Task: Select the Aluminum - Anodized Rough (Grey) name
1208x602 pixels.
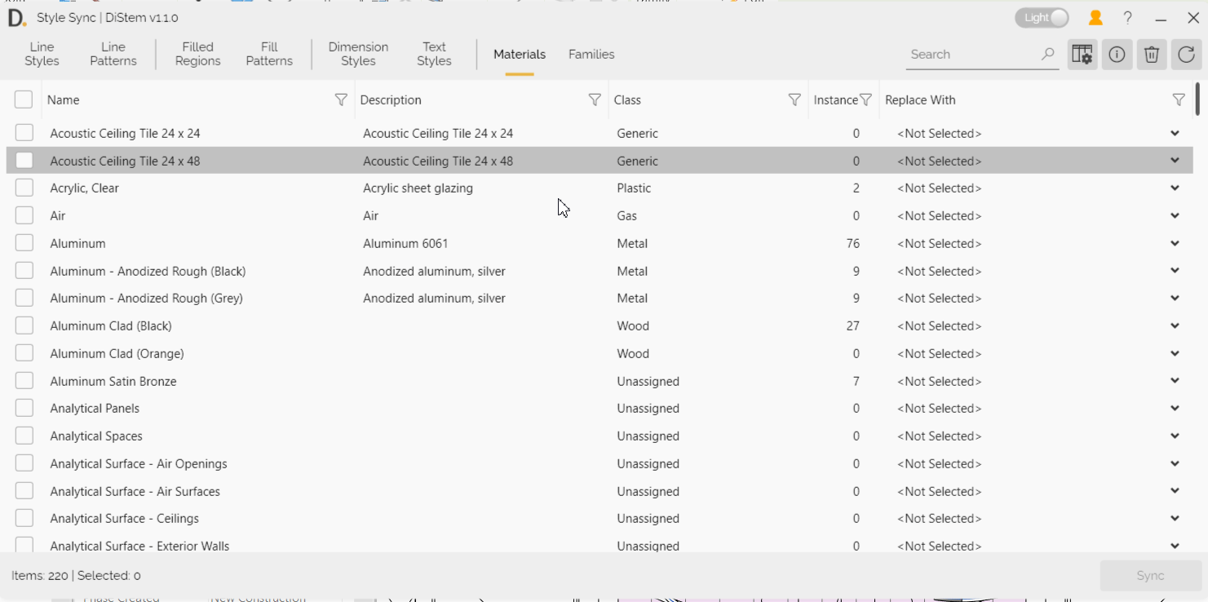Action: pos(147,299)
